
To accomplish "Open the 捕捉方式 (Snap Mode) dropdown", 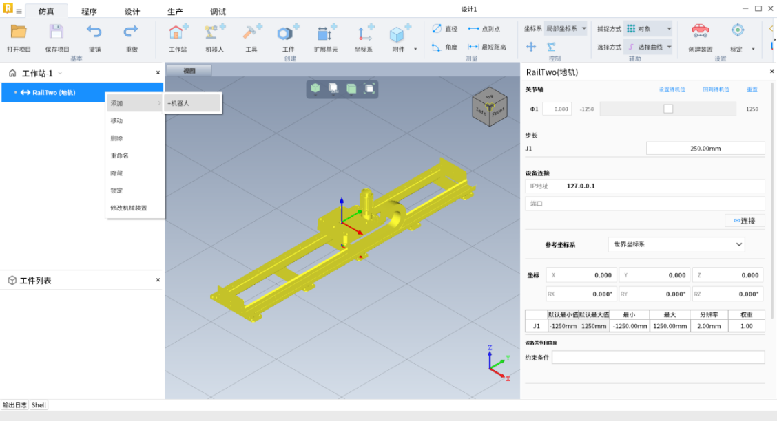I will 647,29.
